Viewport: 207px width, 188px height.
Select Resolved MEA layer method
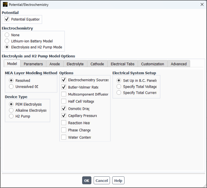[11, 80]
